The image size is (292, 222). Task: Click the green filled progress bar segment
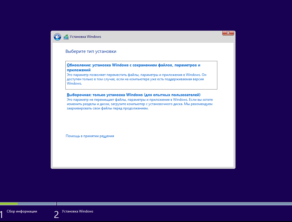(x=9, y=204)
